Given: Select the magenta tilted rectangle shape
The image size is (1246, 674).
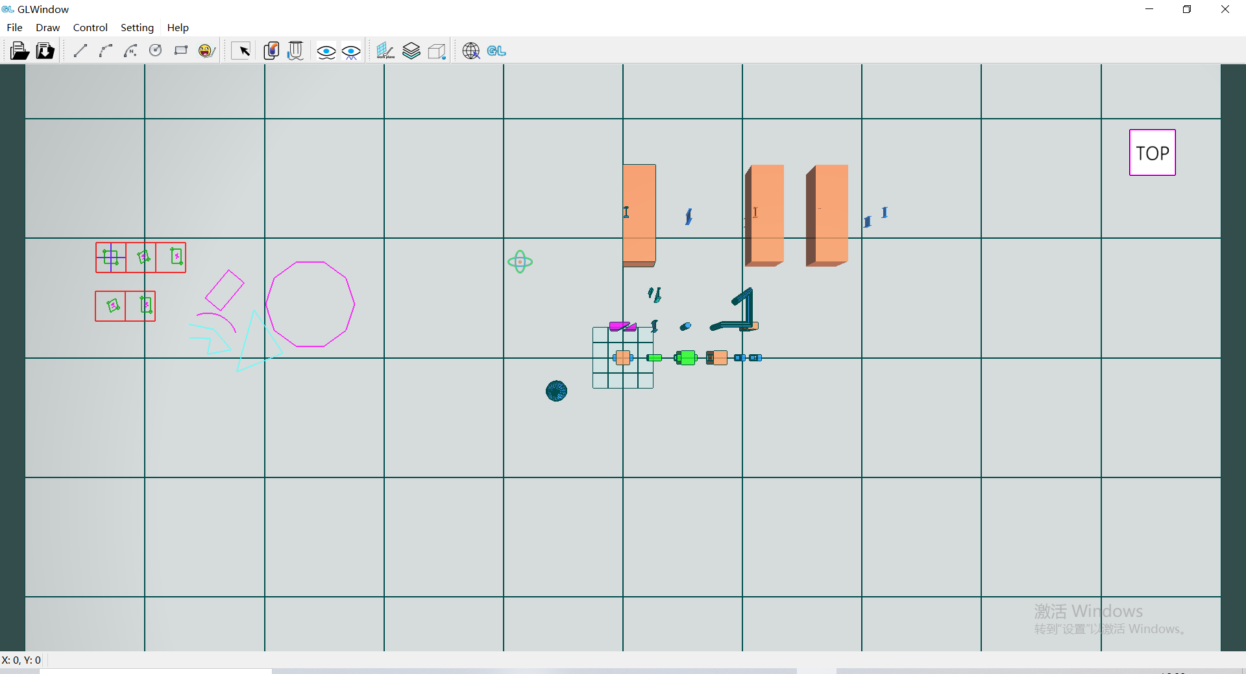Looking at the screenshot, I should (225, 290).
